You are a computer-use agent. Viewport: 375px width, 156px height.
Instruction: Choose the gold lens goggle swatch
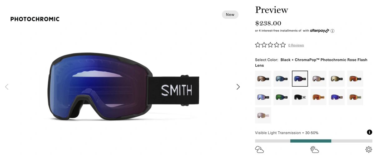point(337,79)
